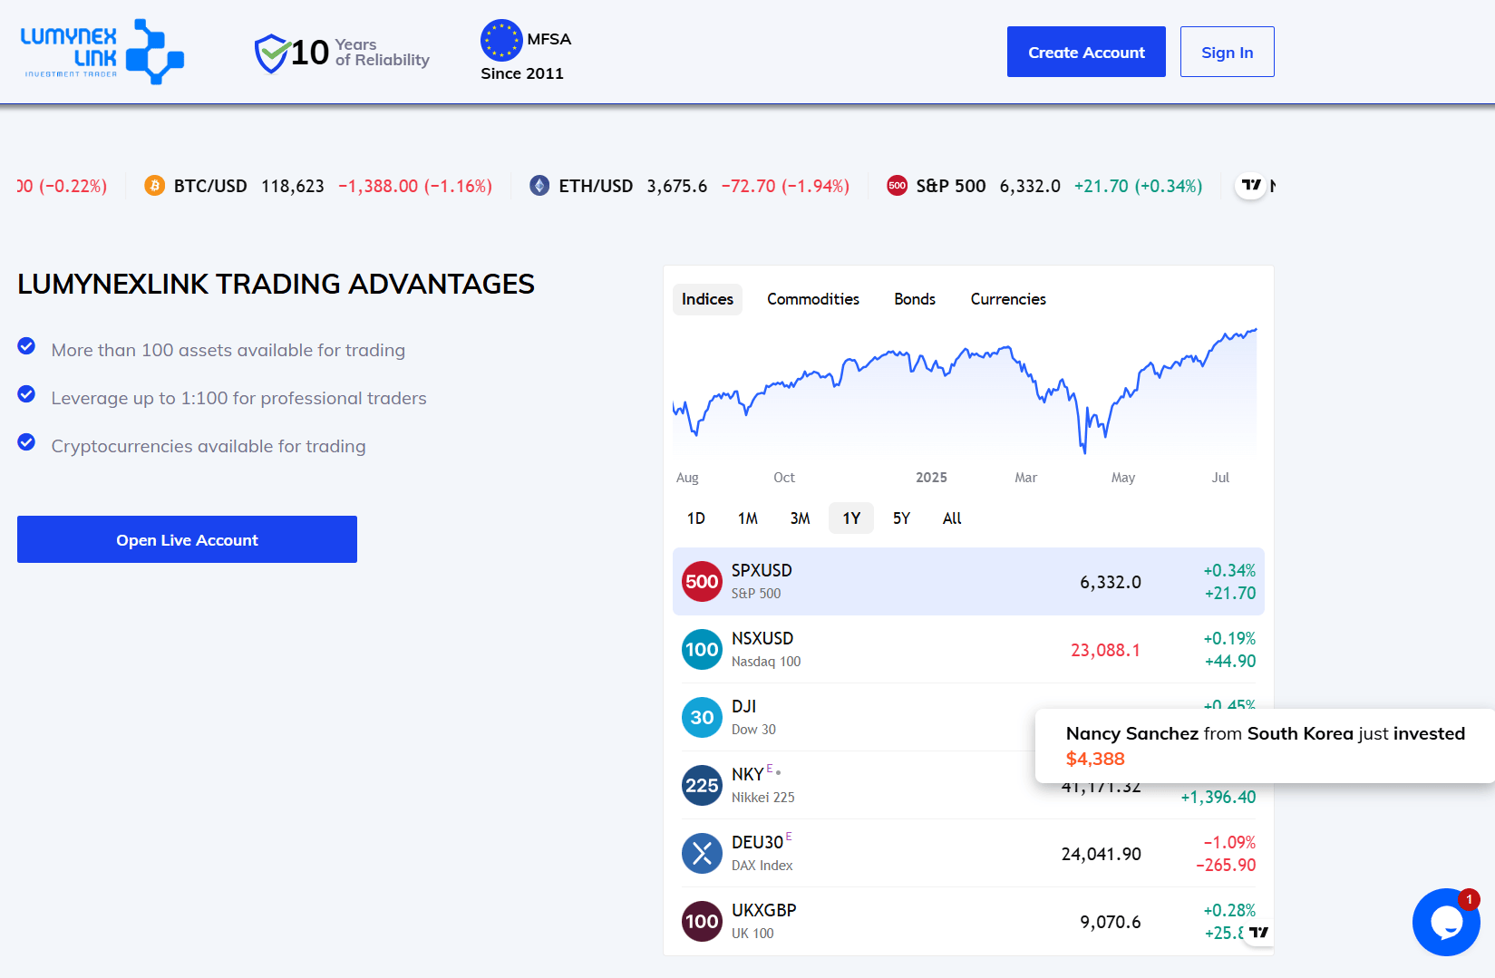Image resolution: width=1495 pixels, height=978 pixels.
Task: Switch to the Commodities tab
Action: (813, 299)
